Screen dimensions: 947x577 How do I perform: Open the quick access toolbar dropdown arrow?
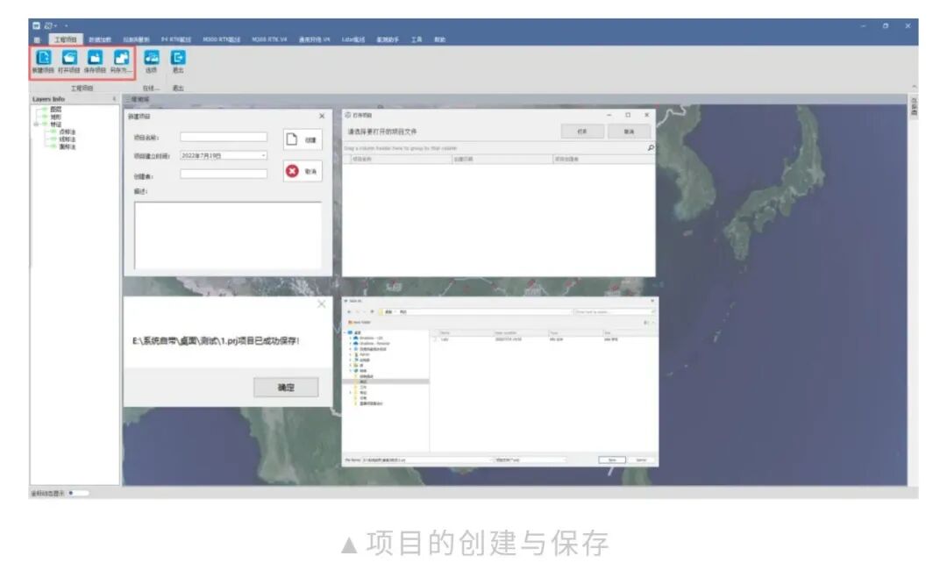click(66, 25)
